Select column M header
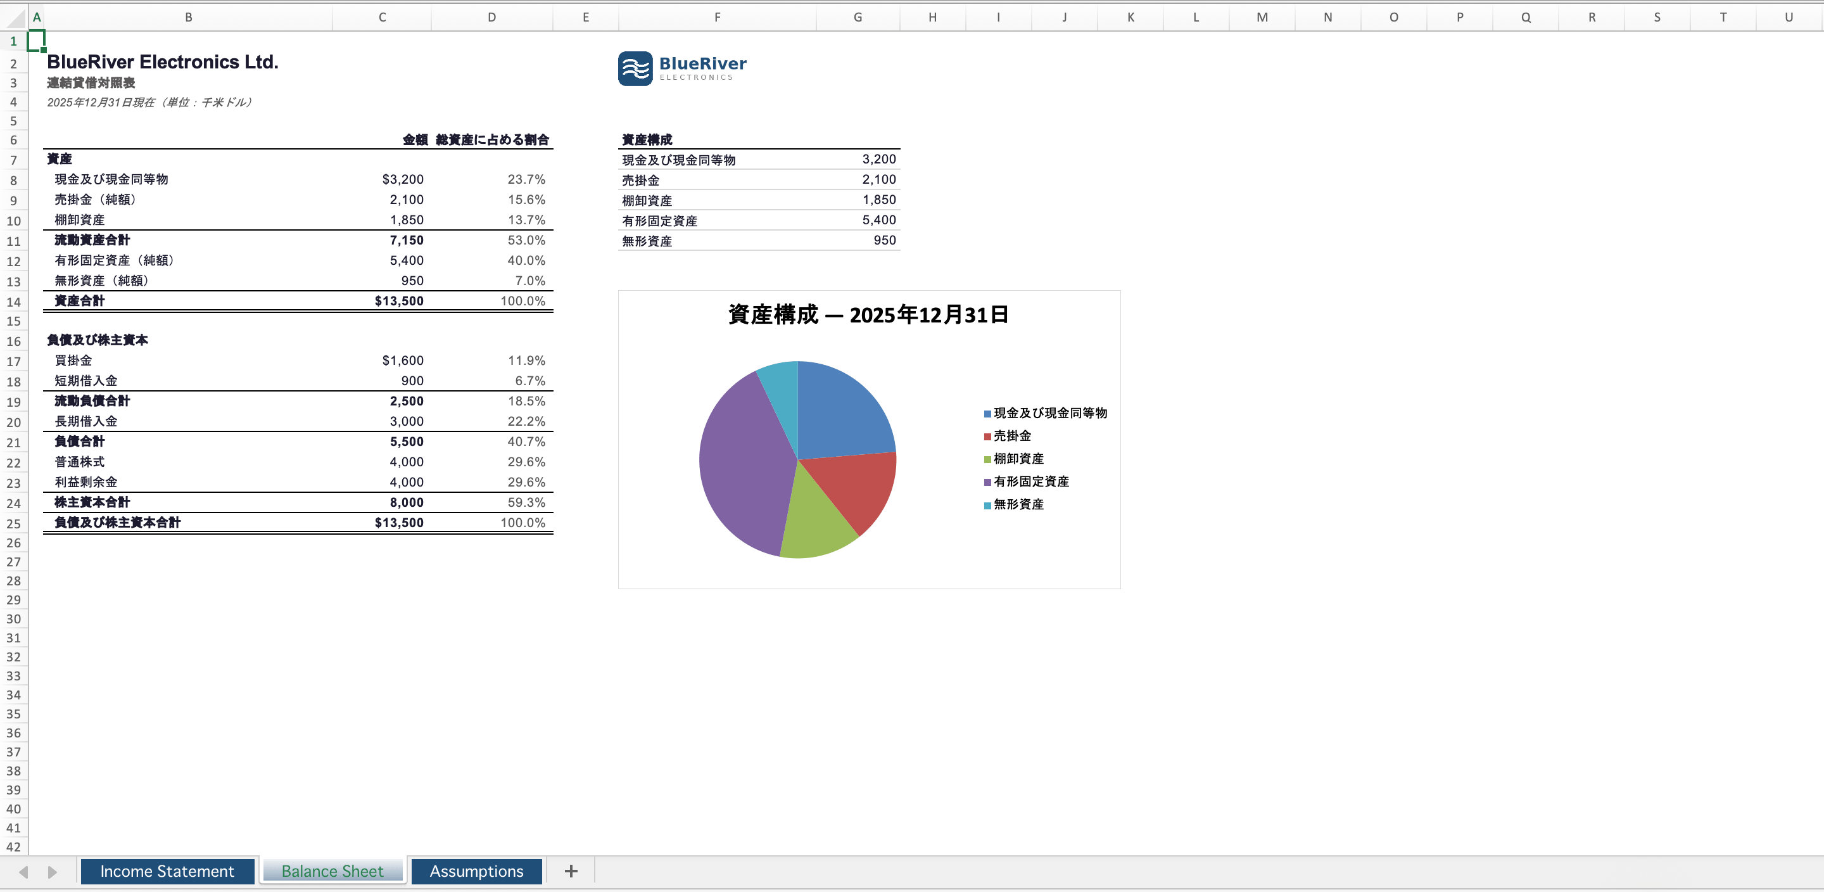The height and width of the screenshot is (892, 1824). [1262, 17]
